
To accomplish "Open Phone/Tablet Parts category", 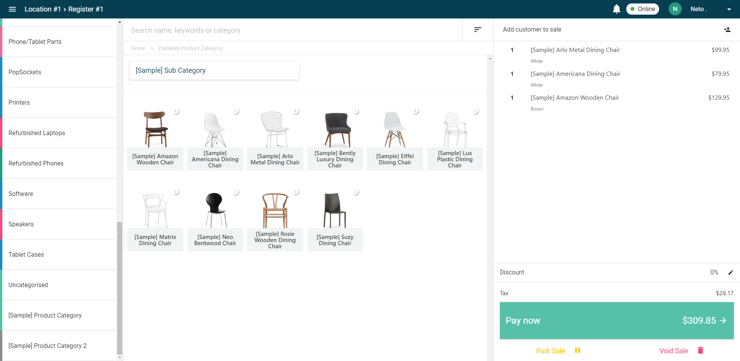I will tap(58, 42).
